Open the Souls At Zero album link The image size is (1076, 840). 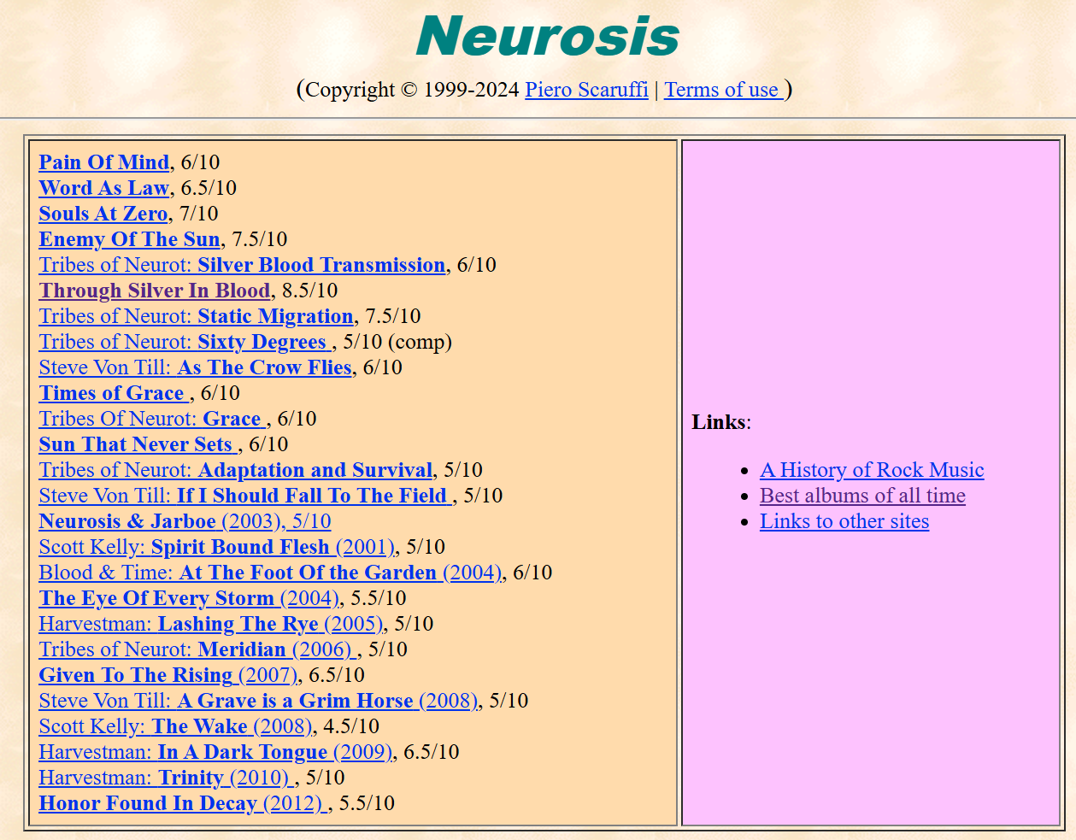click(103, 214)
